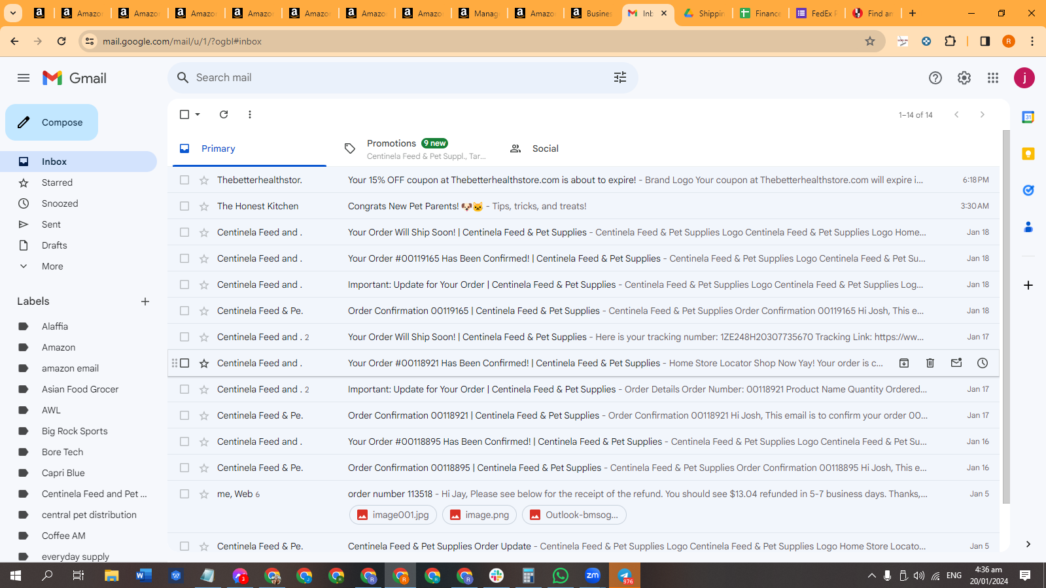
Task: Open Zoom from the taskbar
Action: tap(593, 576)
